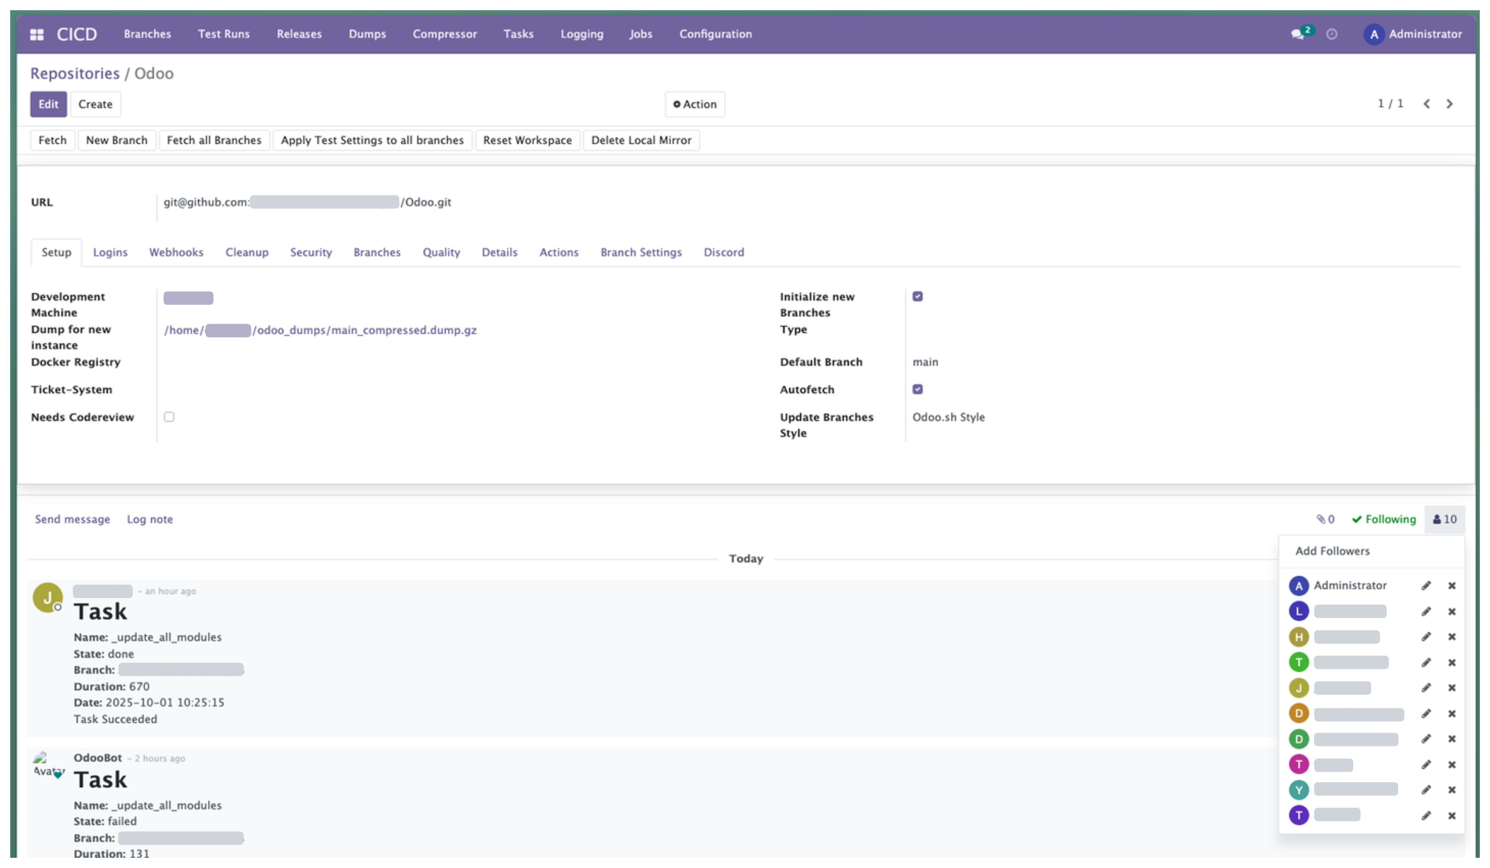Edit subscription of follower with H avatar
This screenshot has height=868, width=1490.
click(1426, 637)
